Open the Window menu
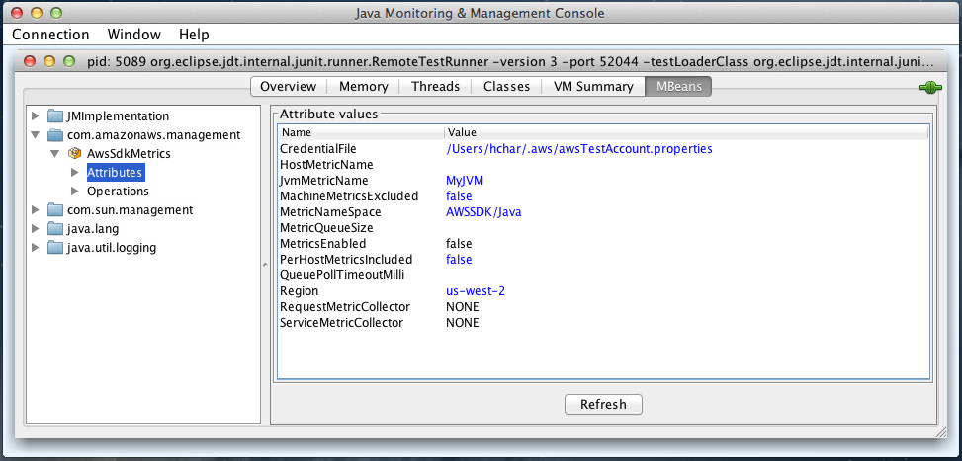This screenshot has width=962, height=461. coord(134,35)
